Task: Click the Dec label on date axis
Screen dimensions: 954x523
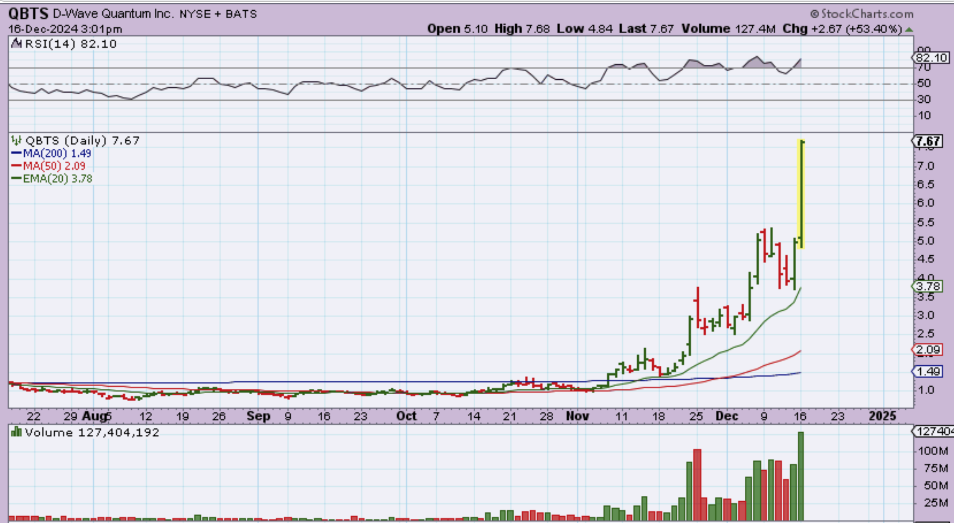Action: (x=727, y=416)
